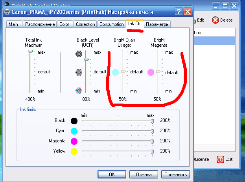Click the Bright Magenta slider handle

point(158,71)
